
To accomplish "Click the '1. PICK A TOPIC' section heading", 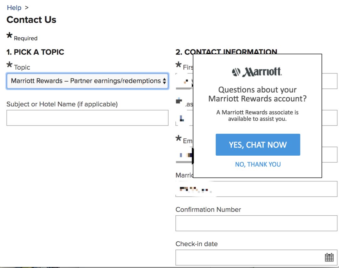I will pyautogui.click(x=35, y=52).
